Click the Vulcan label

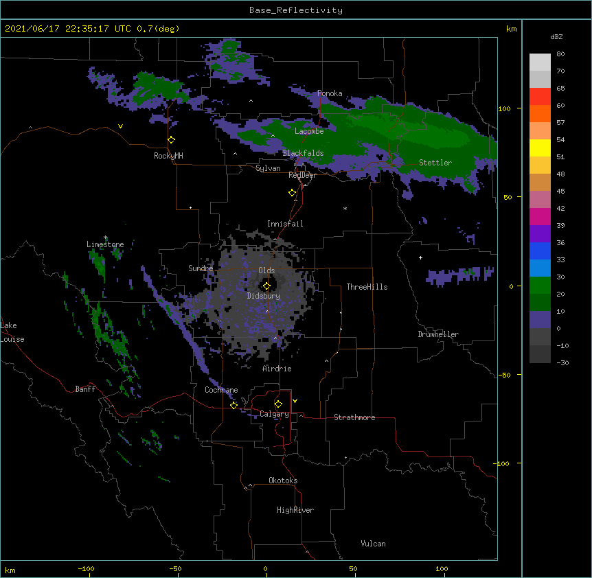click(x=373, y=544)
